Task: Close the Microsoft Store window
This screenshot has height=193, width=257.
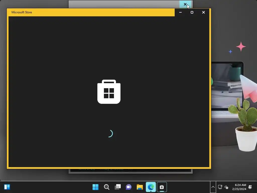Action: coord(203,12)
